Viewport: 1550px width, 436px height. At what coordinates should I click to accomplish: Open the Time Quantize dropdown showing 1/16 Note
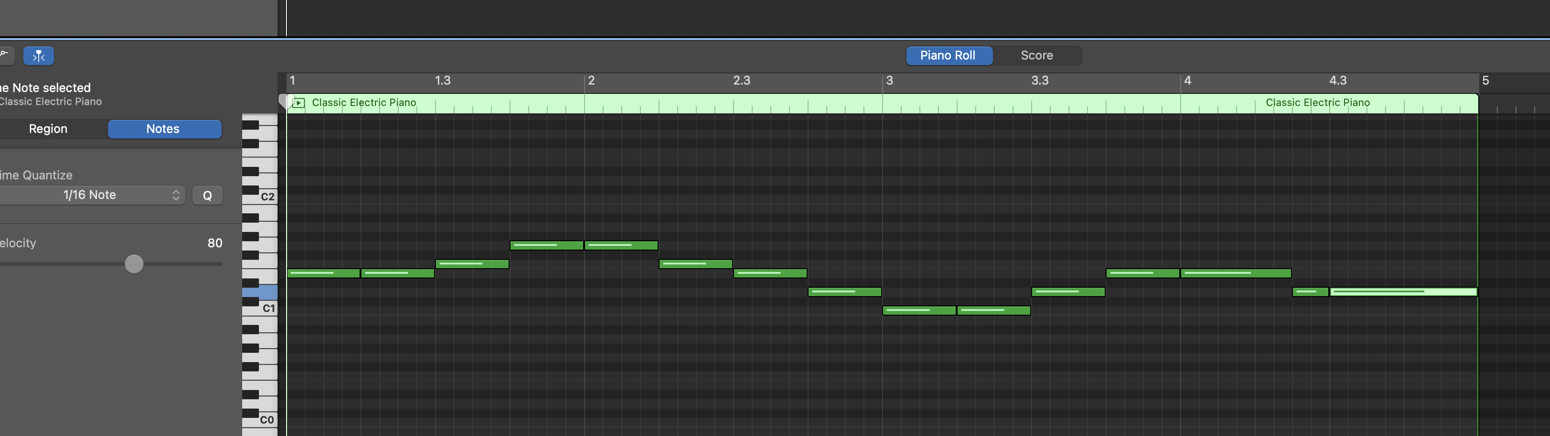pyautogui.click(x=90, y=195)
